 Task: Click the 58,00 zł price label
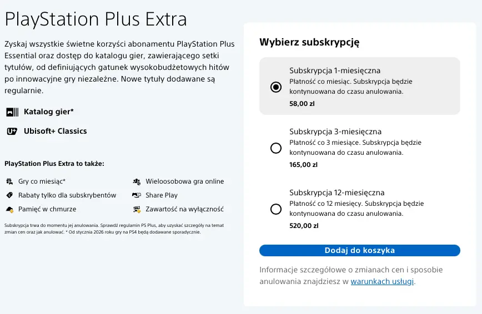tap(302, 104)
